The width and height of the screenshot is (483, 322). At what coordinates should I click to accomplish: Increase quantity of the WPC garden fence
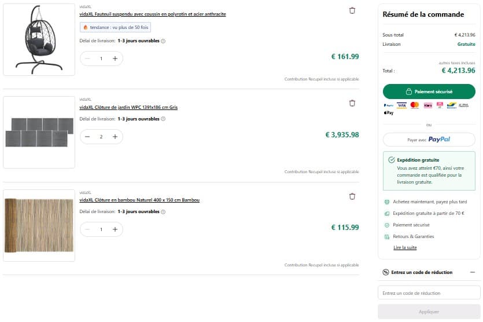(x=115, y=137)
